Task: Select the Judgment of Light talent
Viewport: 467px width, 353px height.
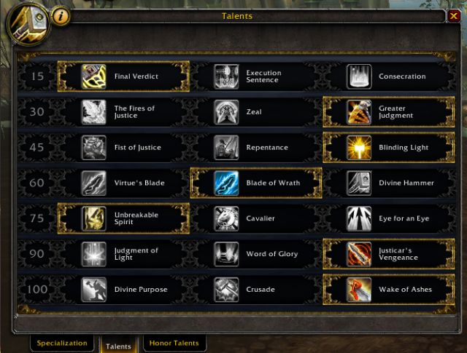Action: pos(123,254)
